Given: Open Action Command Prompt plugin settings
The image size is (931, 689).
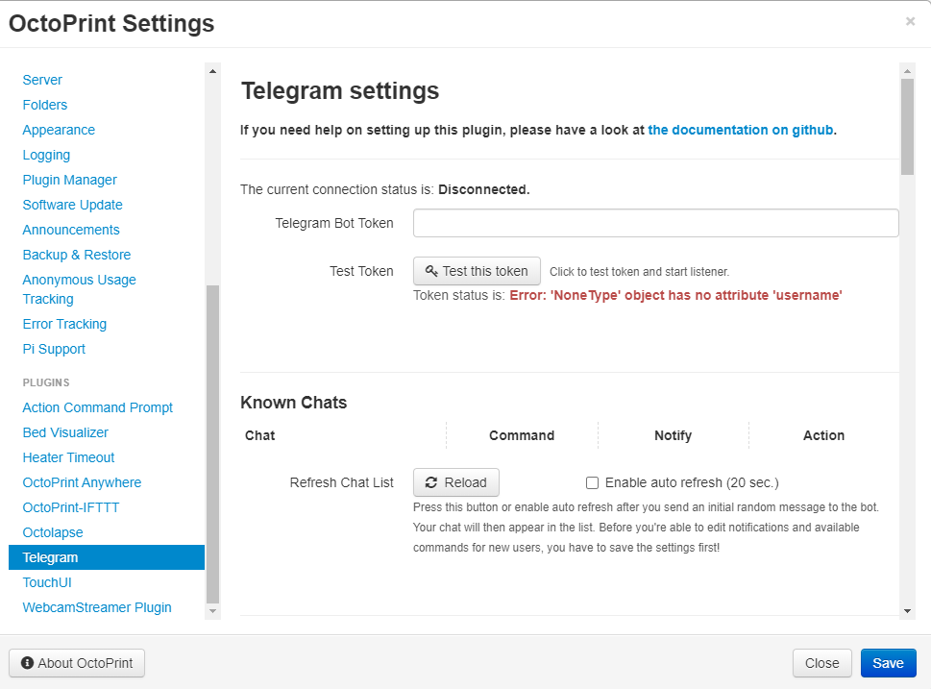Looking at the screenshot, I should (x=97, y=407).
